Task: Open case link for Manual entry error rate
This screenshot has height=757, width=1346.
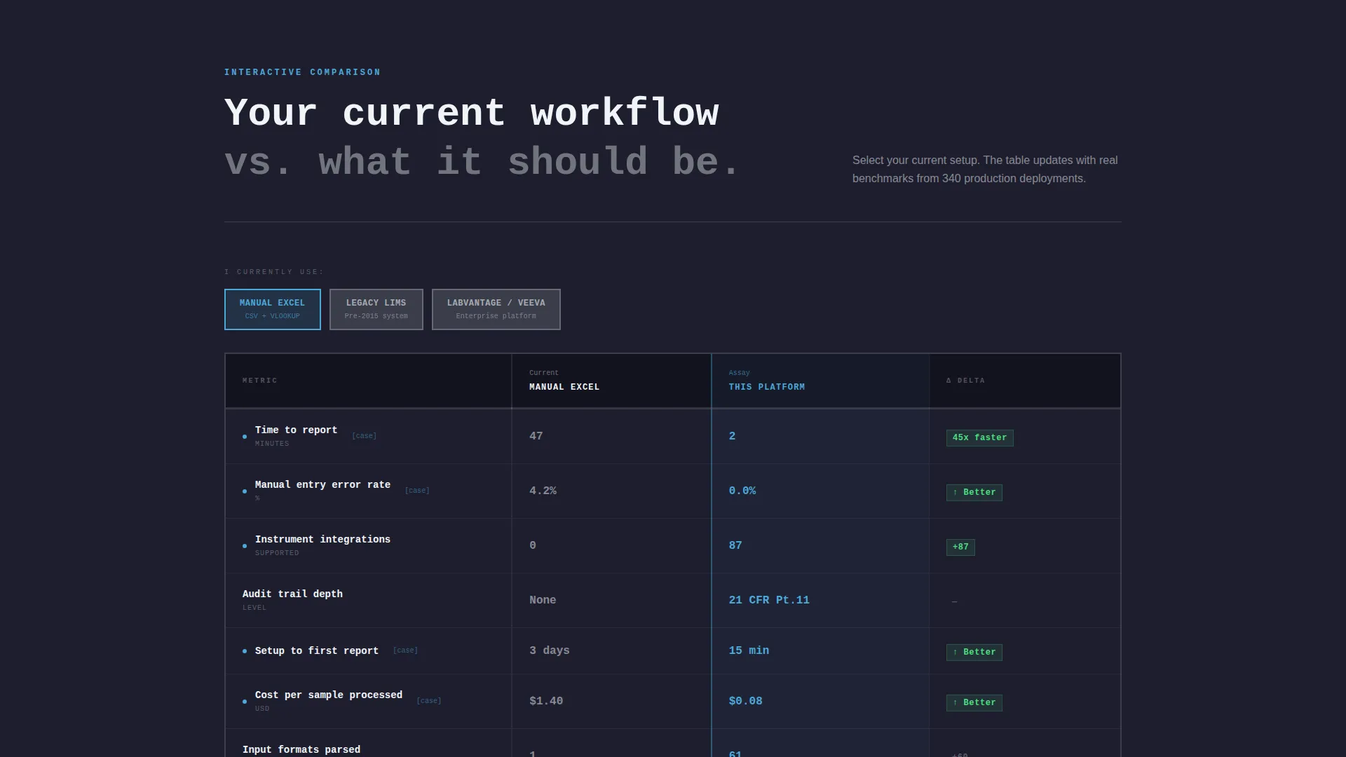Action: point(417,491)
